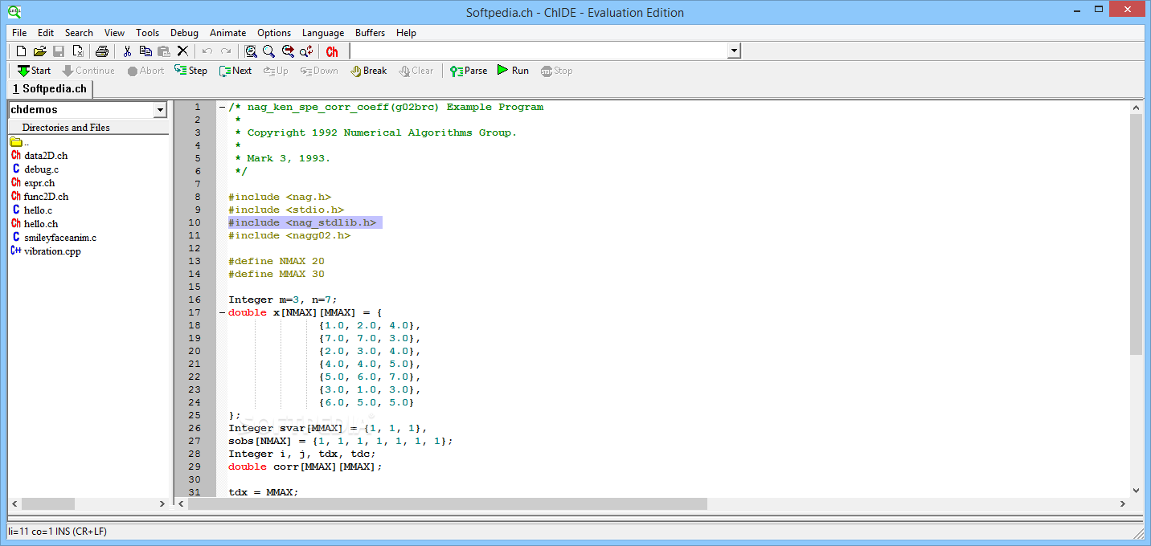Viewport: 1151px width, 546px height.
Task: Click the editor horizontal scrollbar thumb
Action: tap(448, 504)
